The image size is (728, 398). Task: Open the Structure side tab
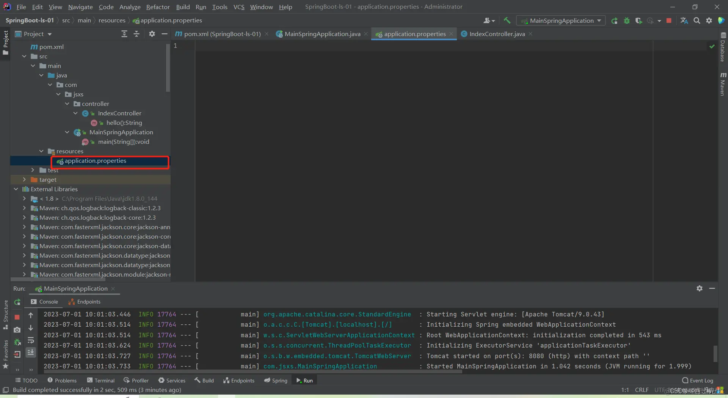point(5,315)
